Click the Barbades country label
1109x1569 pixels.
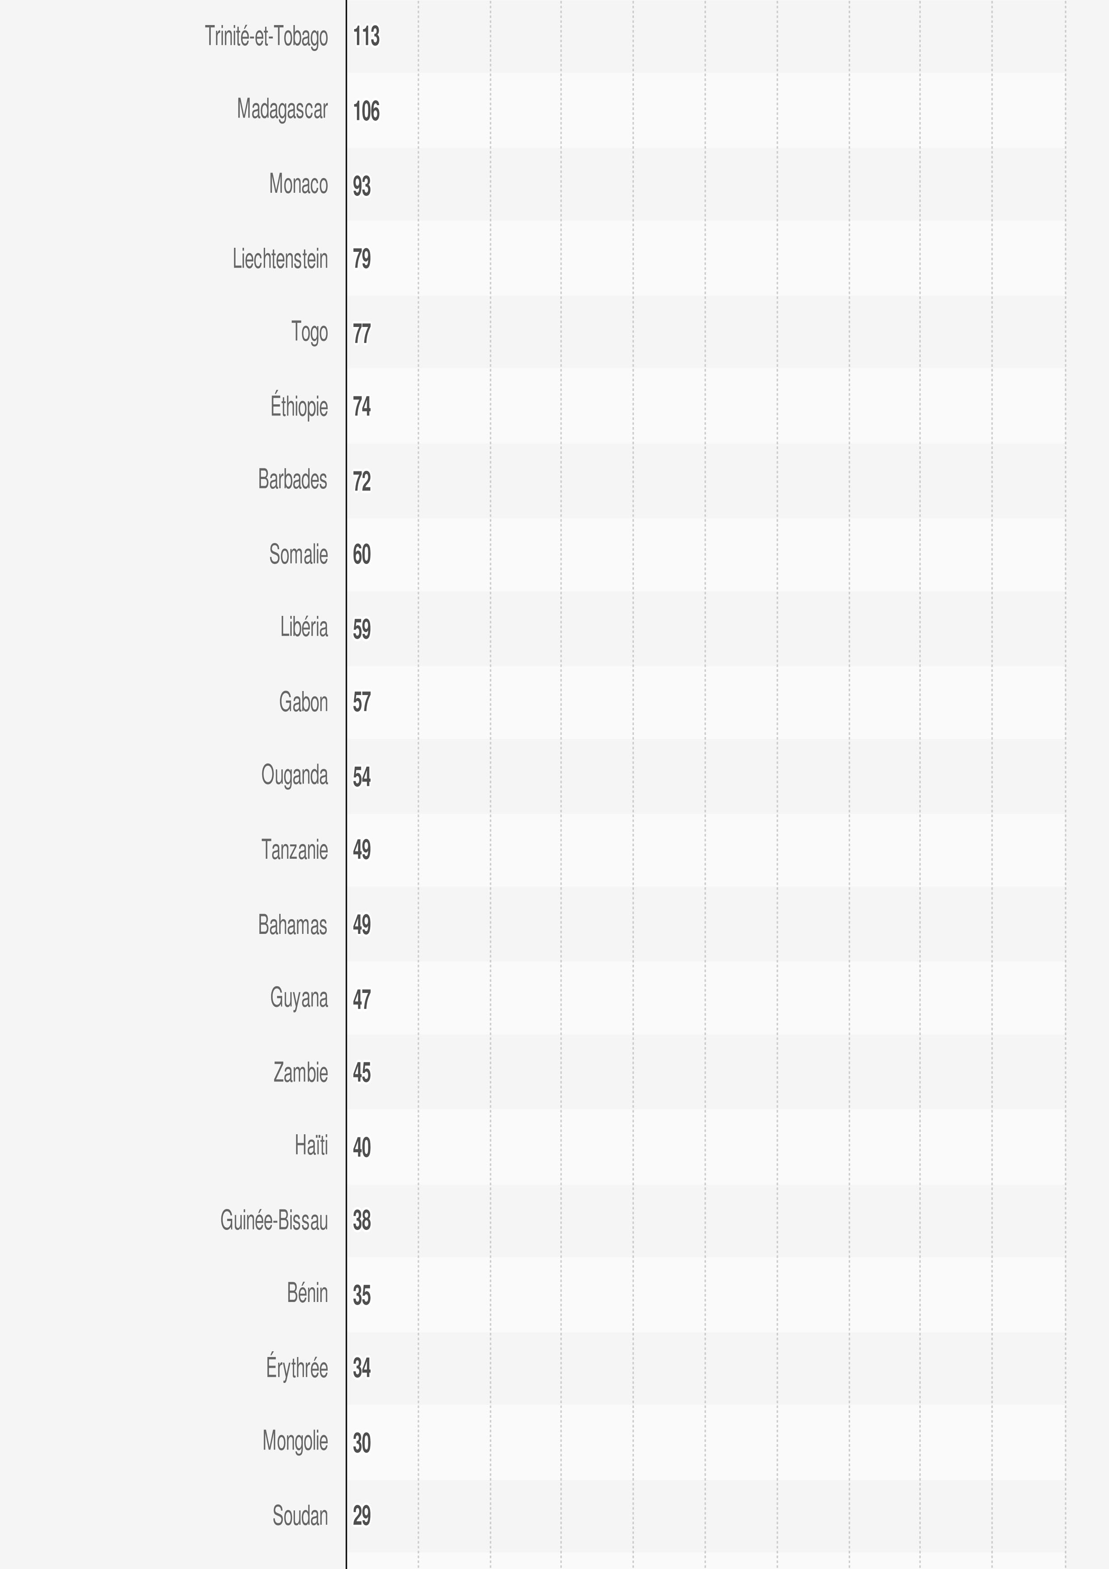[292, 480]
